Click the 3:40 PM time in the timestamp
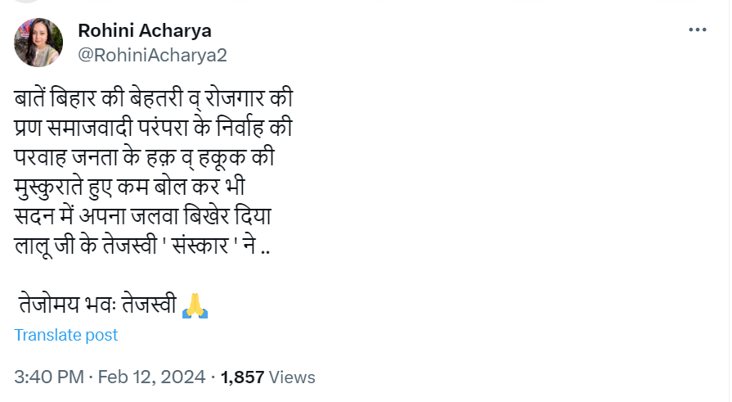This screenshot has width=732, height=402. click(x=49, y=377)
